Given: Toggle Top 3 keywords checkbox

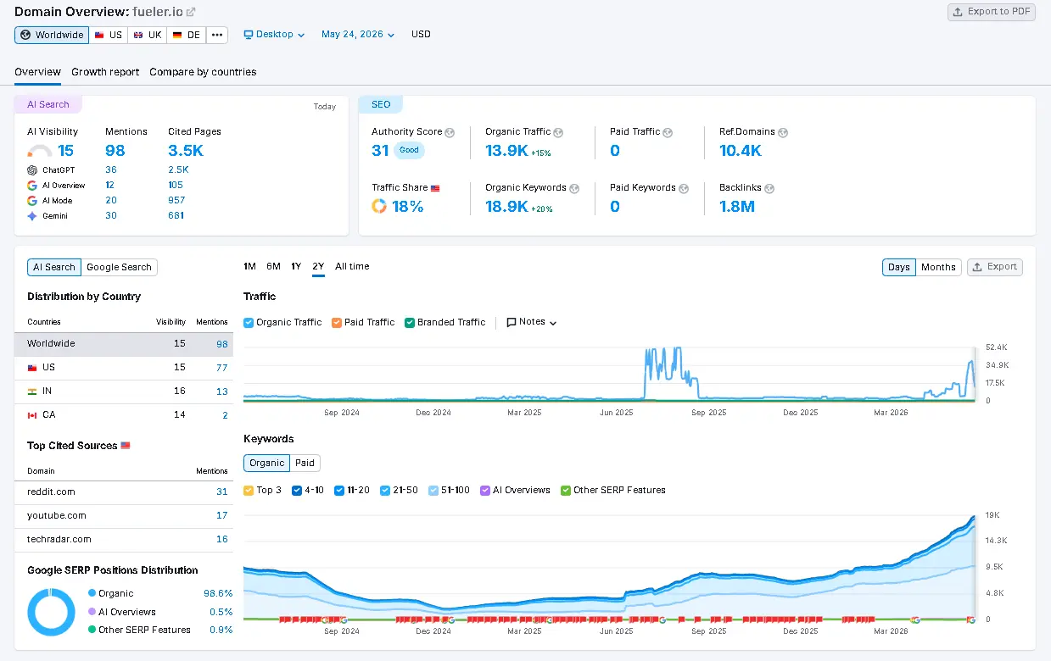Looking at the screenshot, I should point(249,490).
